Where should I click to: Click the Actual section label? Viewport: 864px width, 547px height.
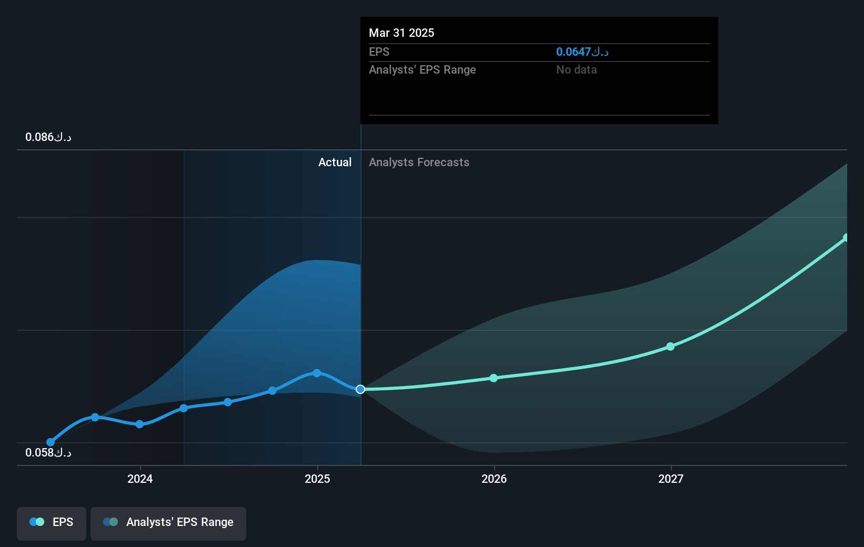pyautogui.click(x=335, y=162)
